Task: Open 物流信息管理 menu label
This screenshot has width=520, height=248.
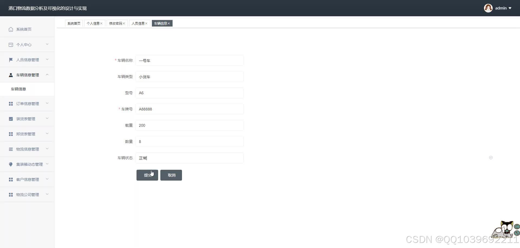Action: (28, 149)
